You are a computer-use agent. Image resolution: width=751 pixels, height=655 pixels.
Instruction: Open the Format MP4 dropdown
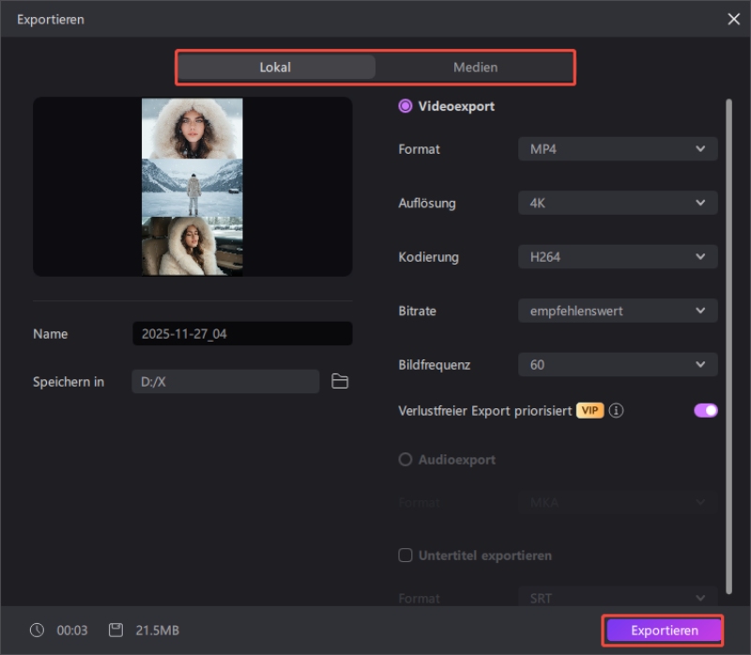point(618,148)
